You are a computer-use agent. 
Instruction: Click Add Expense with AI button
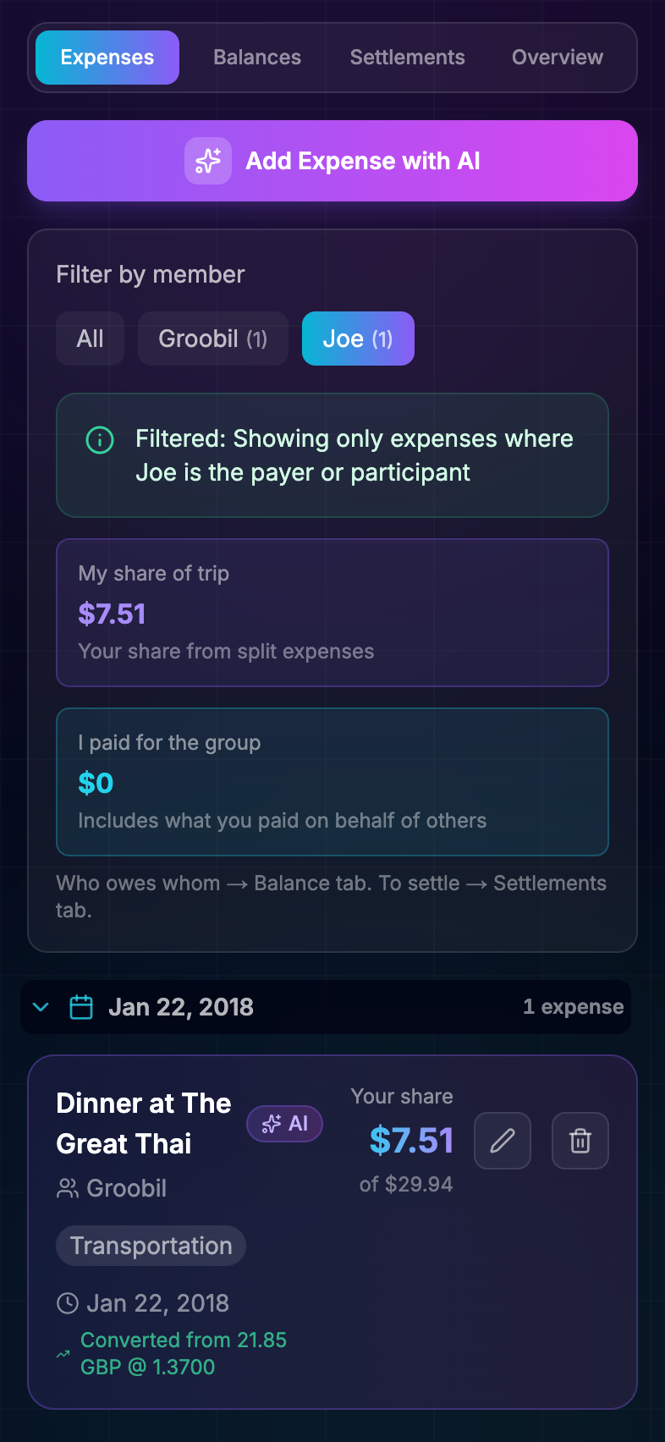[x=332, y=161]
